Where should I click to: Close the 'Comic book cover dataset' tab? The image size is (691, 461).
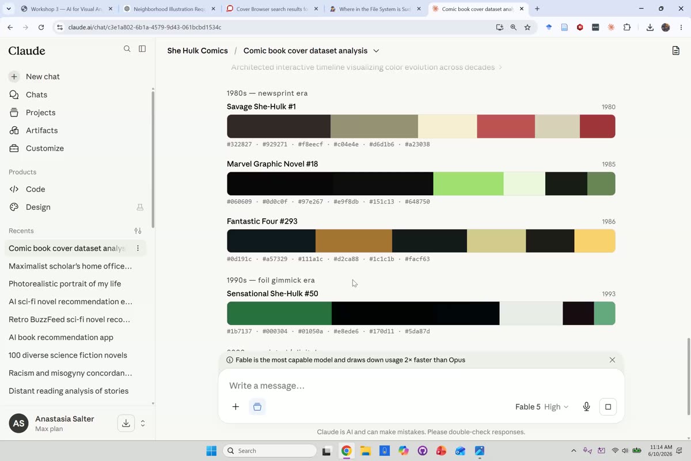tap(522, 9)
